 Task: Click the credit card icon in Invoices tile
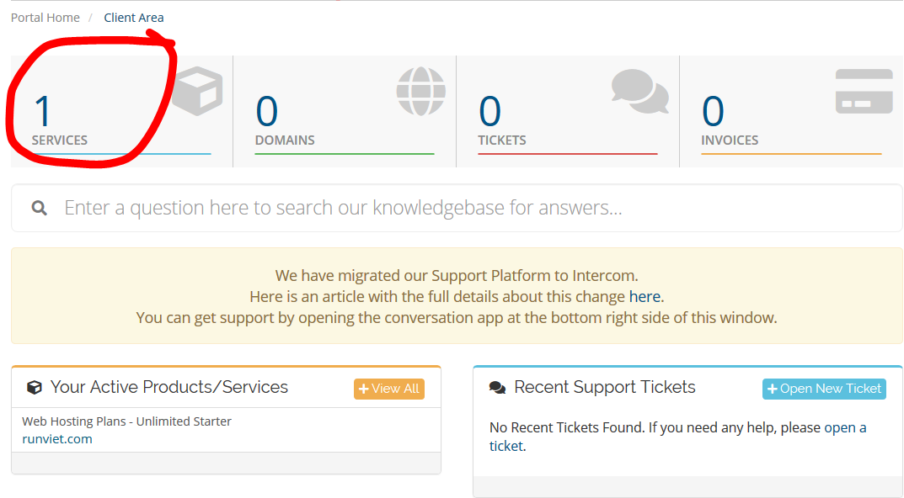(864, 92)
